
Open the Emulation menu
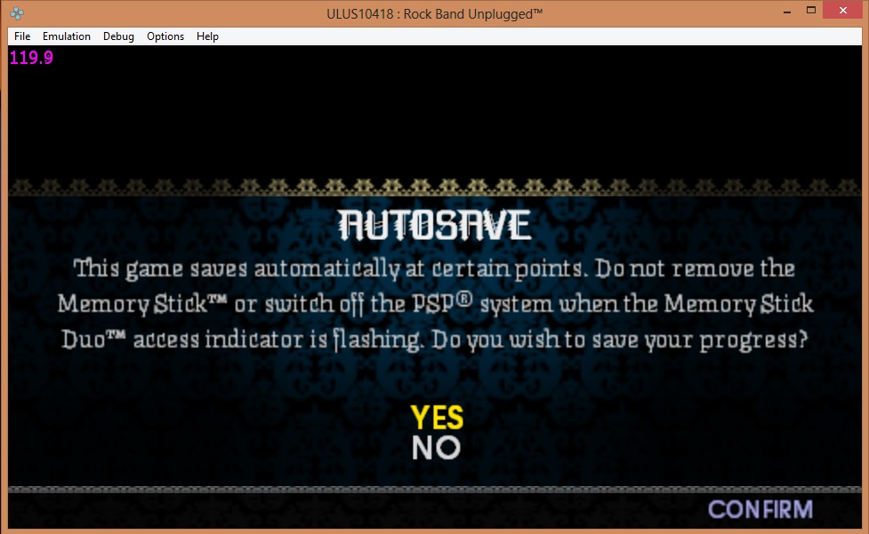click(x=67, y=36)
